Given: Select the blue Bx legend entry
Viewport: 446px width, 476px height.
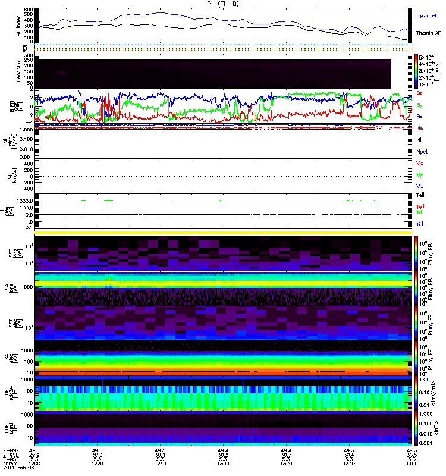Looking at the screenshot, I should pos(420,117).
